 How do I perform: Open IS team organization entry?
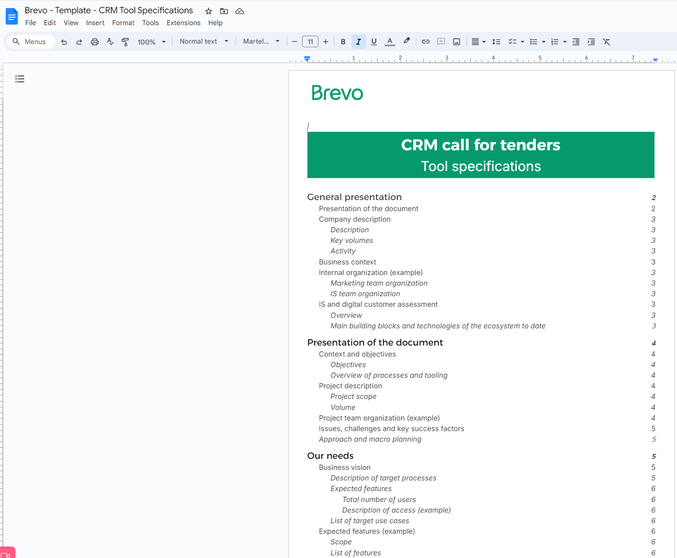click(x=365, y=294)
